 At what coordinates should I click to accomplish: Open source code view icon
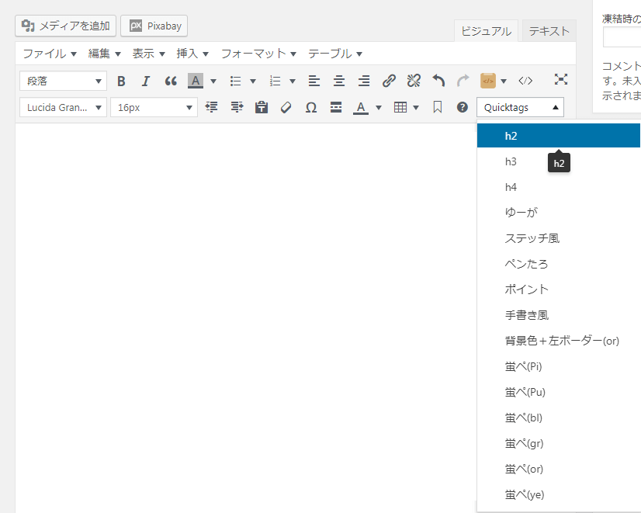[x=525, y=81]
